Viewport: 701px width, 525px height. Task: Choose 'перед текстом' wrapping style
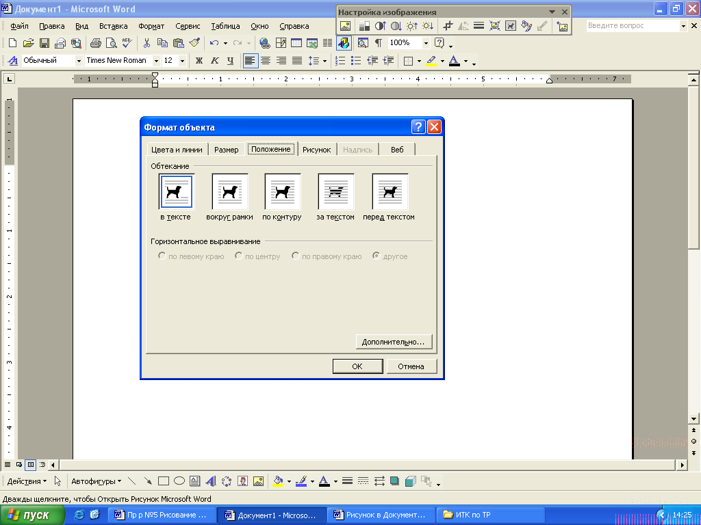[x=390, y=191]
